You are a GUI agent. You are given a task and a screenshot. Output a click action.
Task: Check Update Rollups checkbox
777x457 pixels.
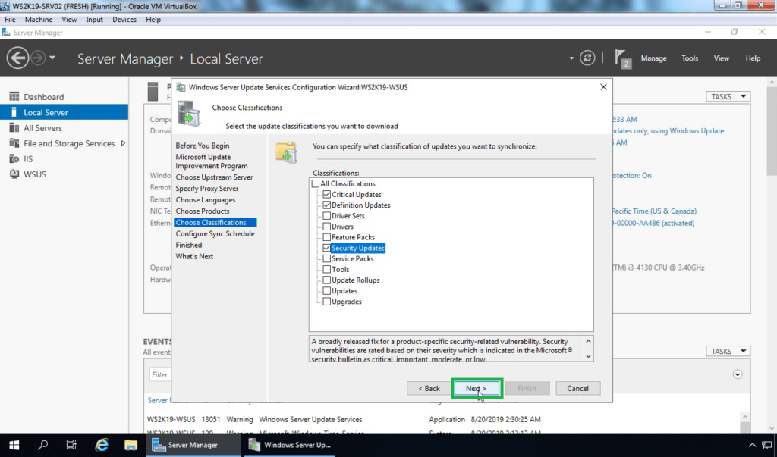click(x=326, y=280)
